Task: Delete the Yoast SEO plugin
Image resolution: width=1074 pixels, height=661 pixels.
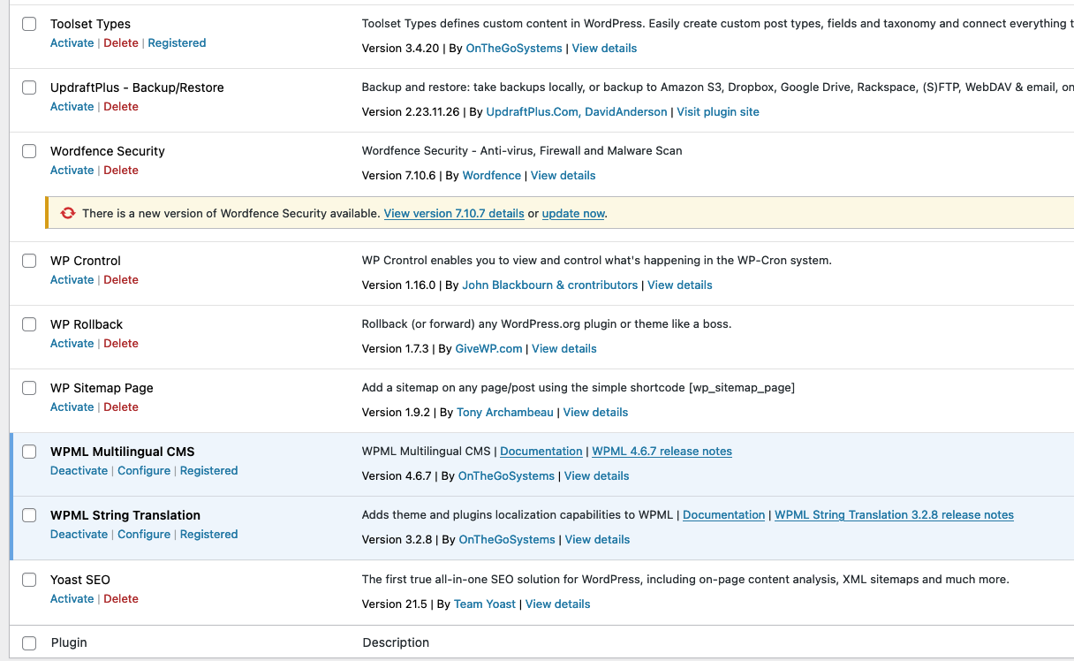Action: pos(121,598)
